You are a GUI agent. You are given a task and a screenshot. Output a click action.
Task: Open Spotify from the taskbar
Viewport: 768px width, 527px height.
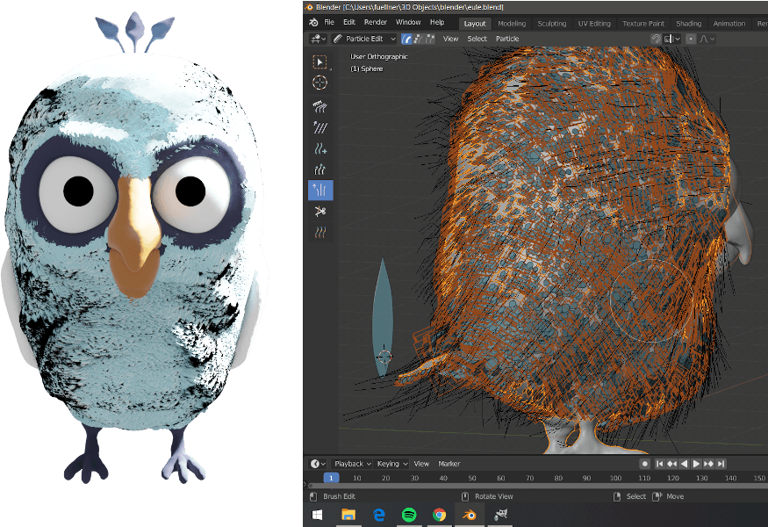pos(409,513)
